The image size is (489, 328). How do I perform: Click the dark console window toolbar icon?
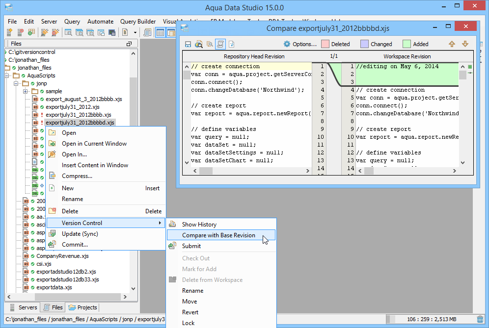point(112,32)
